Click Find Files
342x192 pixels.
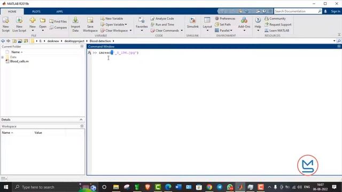click(x=58, y=21)
